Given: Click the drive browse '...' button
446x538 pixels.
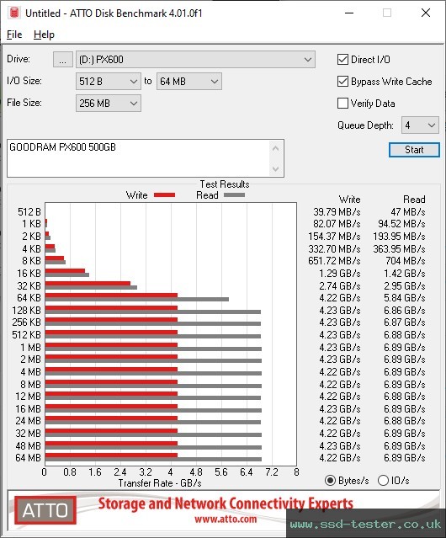Looking at the screenshot, I should pos(63,60).
